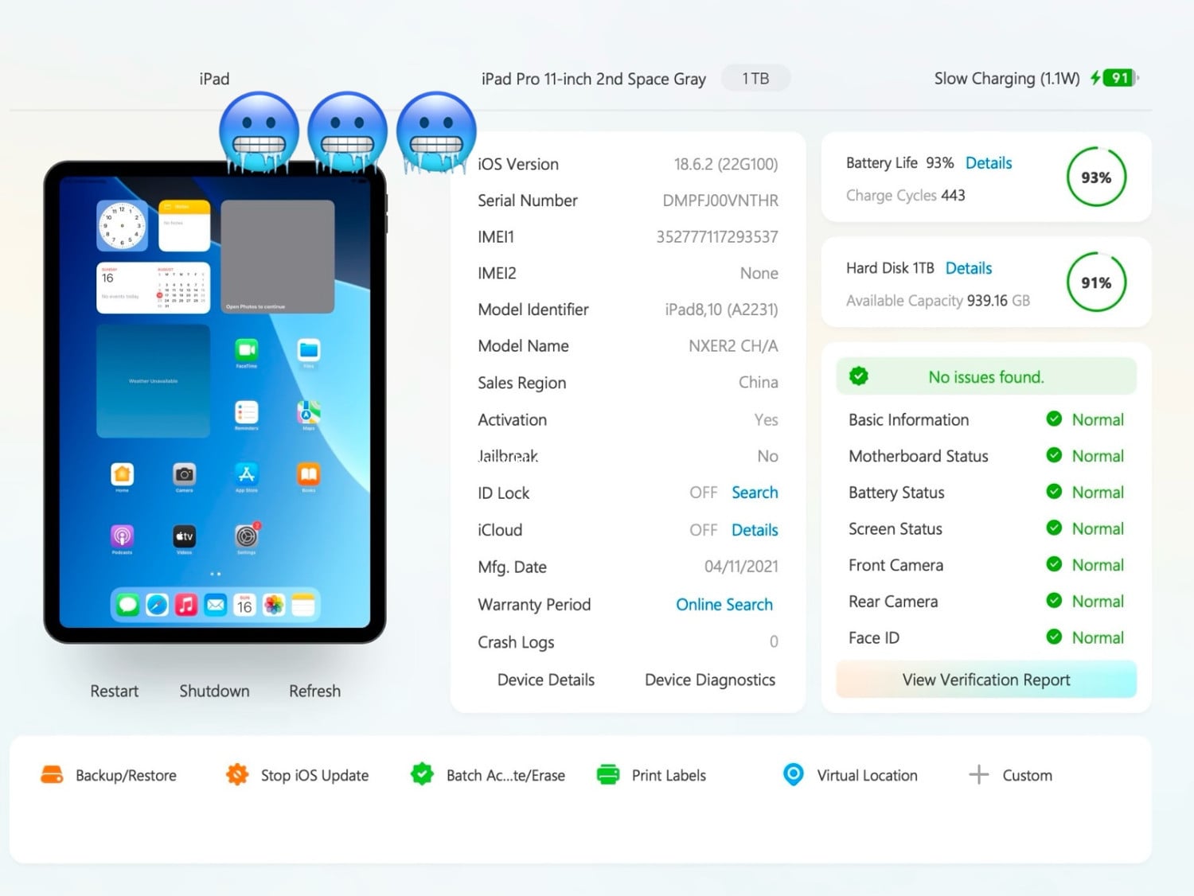Open Messages in the iPad preview dock
The height and width of the screenshot is (896, 1194).
127,606
